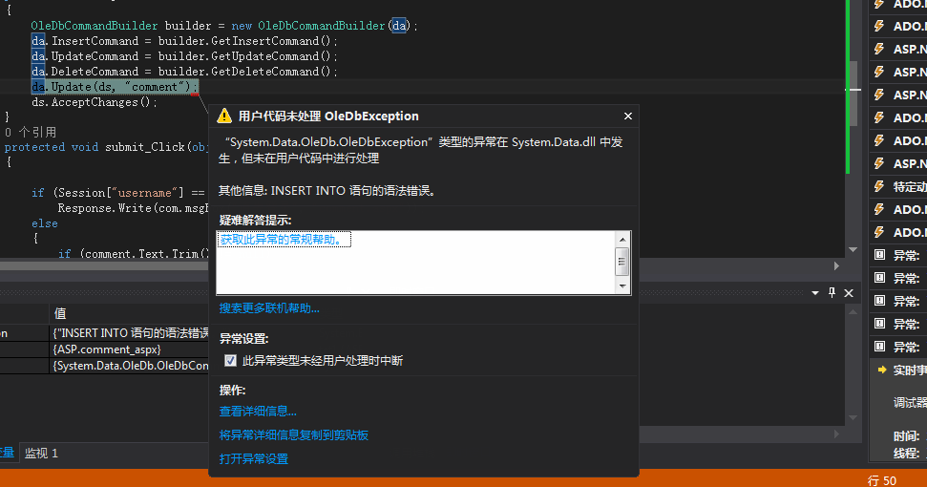The image size is (927, 487).
Task: Click code editor vertical scroll down arrow
Action: click(853, 249)
